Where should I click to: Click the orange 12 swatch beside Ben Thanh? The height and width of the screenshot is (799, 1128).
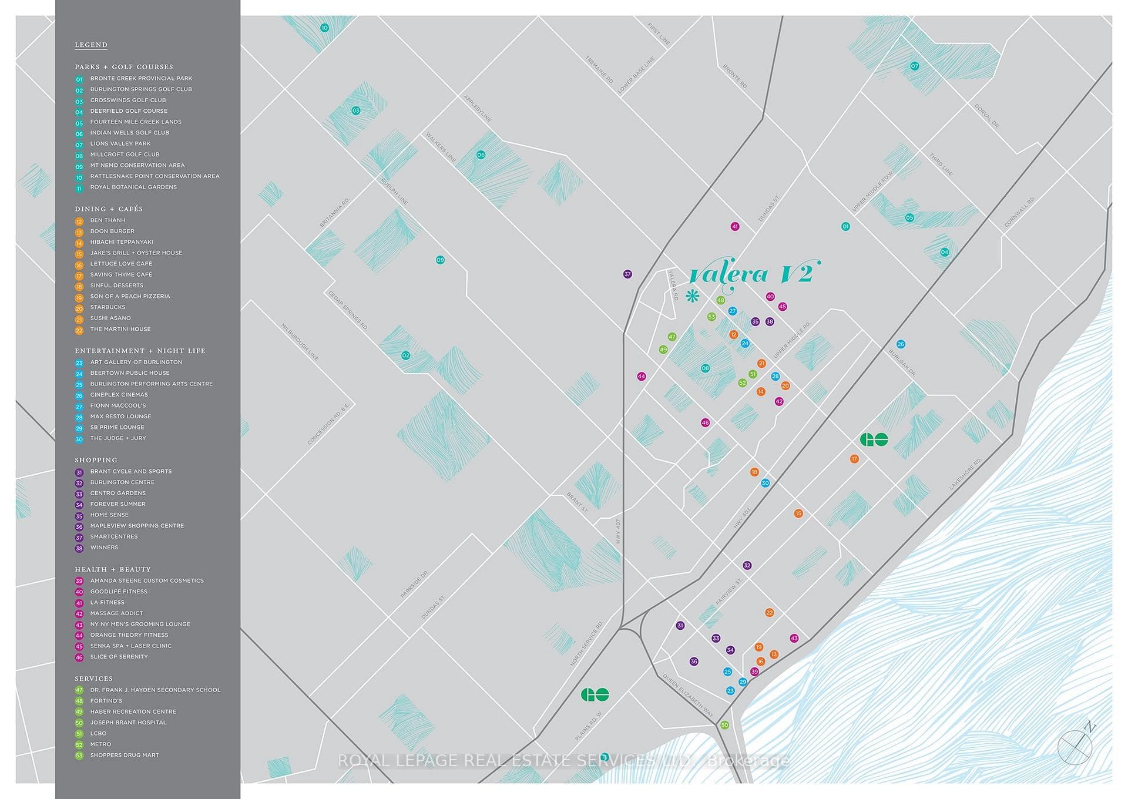[x=79, y=221]
